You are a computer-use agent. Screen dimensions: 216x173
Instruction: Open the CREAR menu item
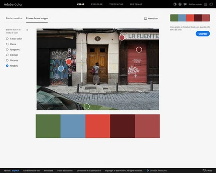81,4
